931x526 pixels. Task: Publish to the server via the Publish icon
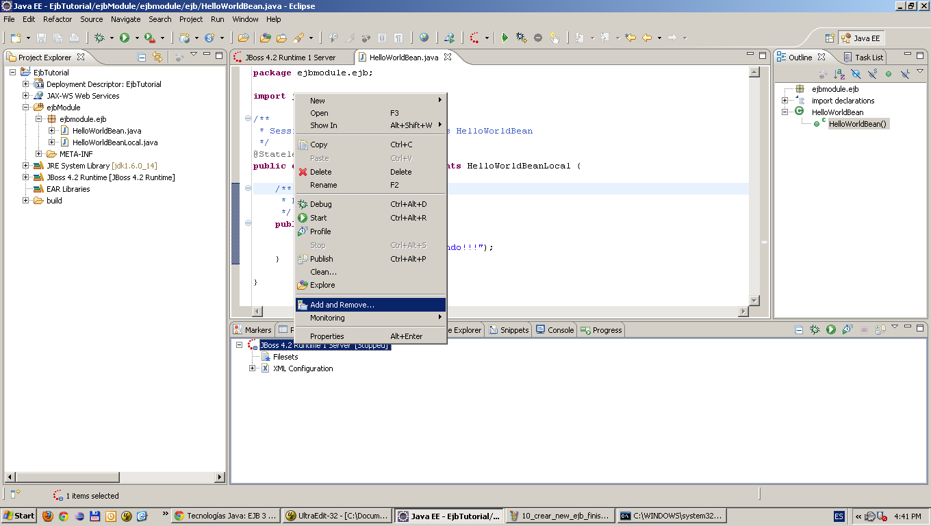(880, 329)
